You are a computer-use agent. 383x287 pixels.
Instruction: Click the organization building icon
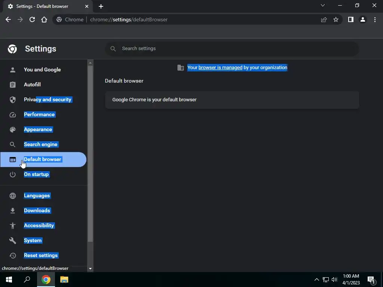(x=181, y=68)
